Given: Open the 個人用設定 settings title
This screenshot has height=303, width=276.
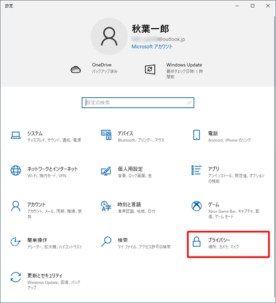Looking at the screenshot, I should click(130, 169).
